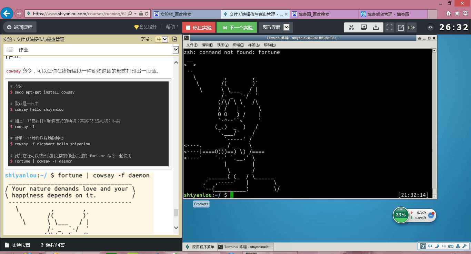Click the blue plus icon on speed widget
Viewport: 471px width, 254px height.
431,215
